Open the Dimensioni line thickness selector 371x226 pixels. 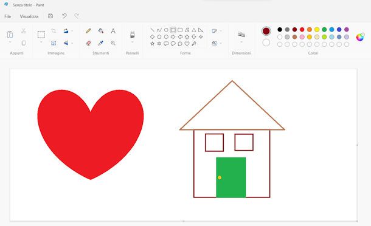point(241,36)
